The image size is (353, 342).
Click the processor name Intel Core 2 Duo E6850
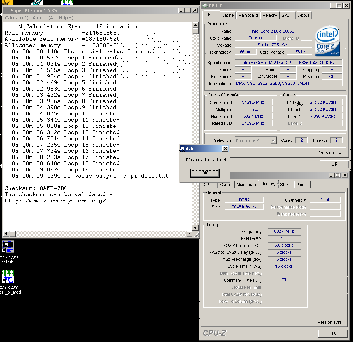273,31
